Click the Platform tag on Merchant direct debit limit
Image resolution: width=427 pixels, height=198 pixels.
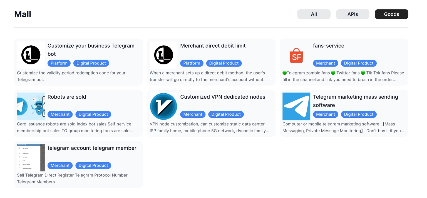tap(192, 63)
